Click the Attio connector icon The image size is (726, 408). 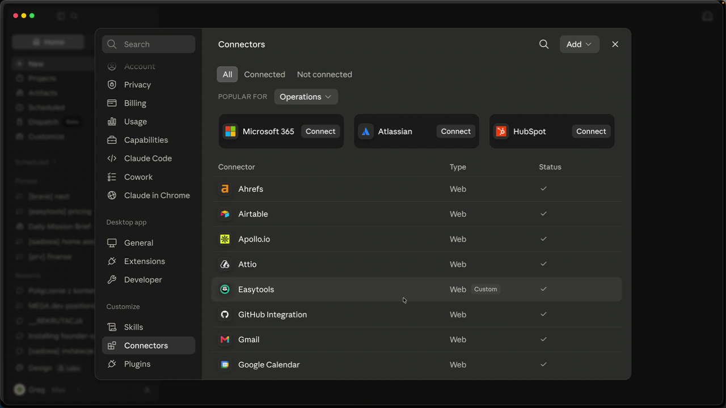coord(225,264)
